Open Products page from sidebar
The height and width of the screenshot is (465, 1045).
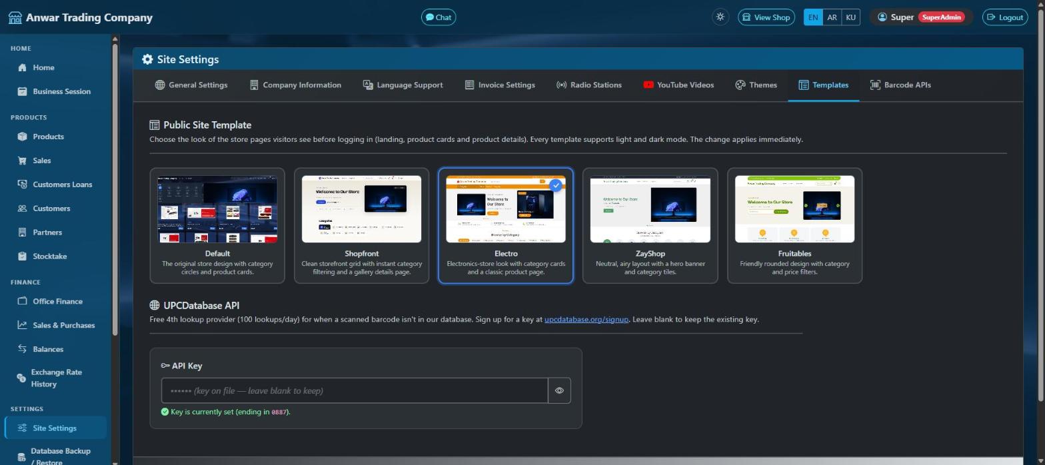[x=55, y=137]
